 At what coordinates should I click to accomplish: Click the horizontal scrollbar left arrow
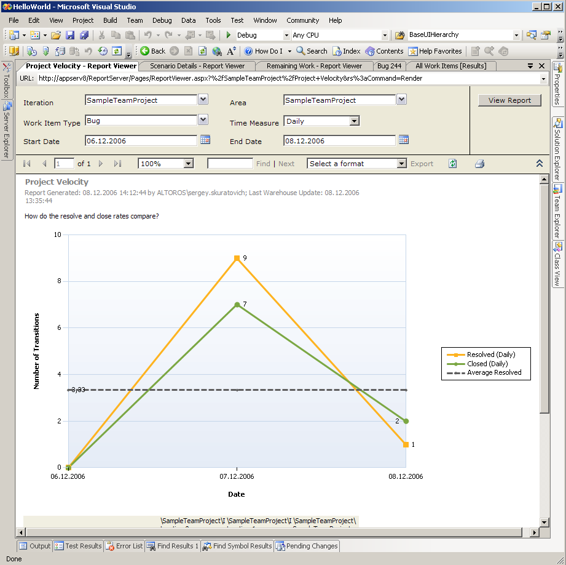21,532
